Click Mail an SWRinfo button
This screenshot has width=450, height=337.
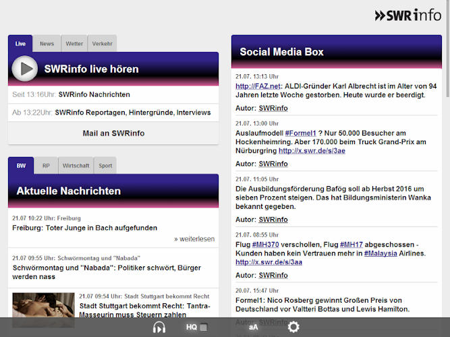[x=113, y=133]
